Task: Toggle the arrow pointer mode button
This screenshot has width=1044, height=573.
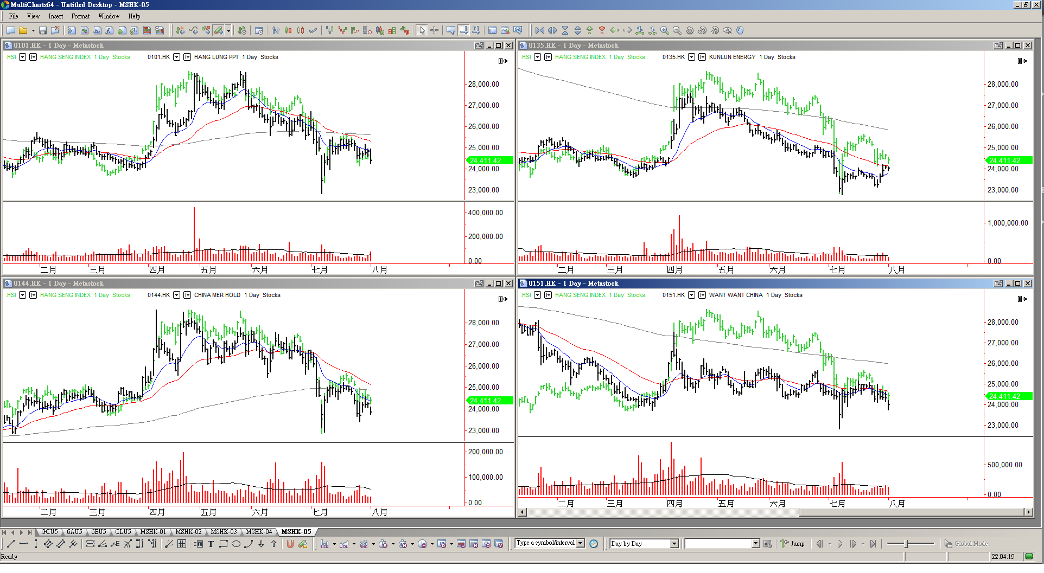Action: (x=422, y=30)
